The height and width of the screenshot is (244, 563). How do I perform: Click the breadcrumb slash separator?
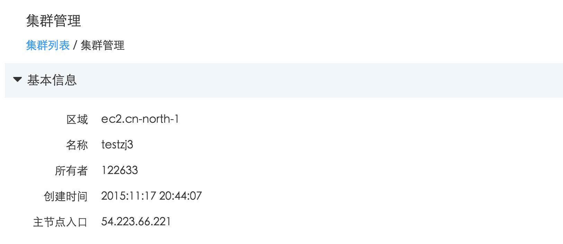pos(75,45)
